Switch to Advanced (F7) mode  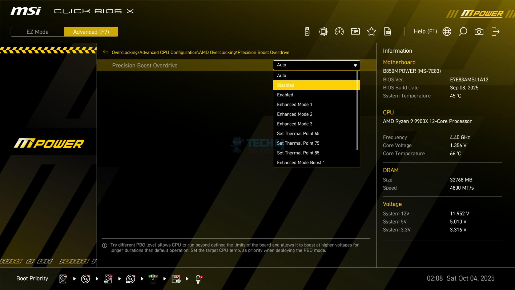coord(91,32)
